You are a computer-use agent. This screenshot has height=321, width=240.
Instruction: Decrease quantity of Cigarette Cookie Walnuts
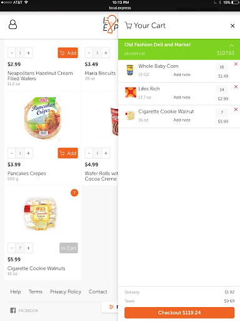pos(12,248)
